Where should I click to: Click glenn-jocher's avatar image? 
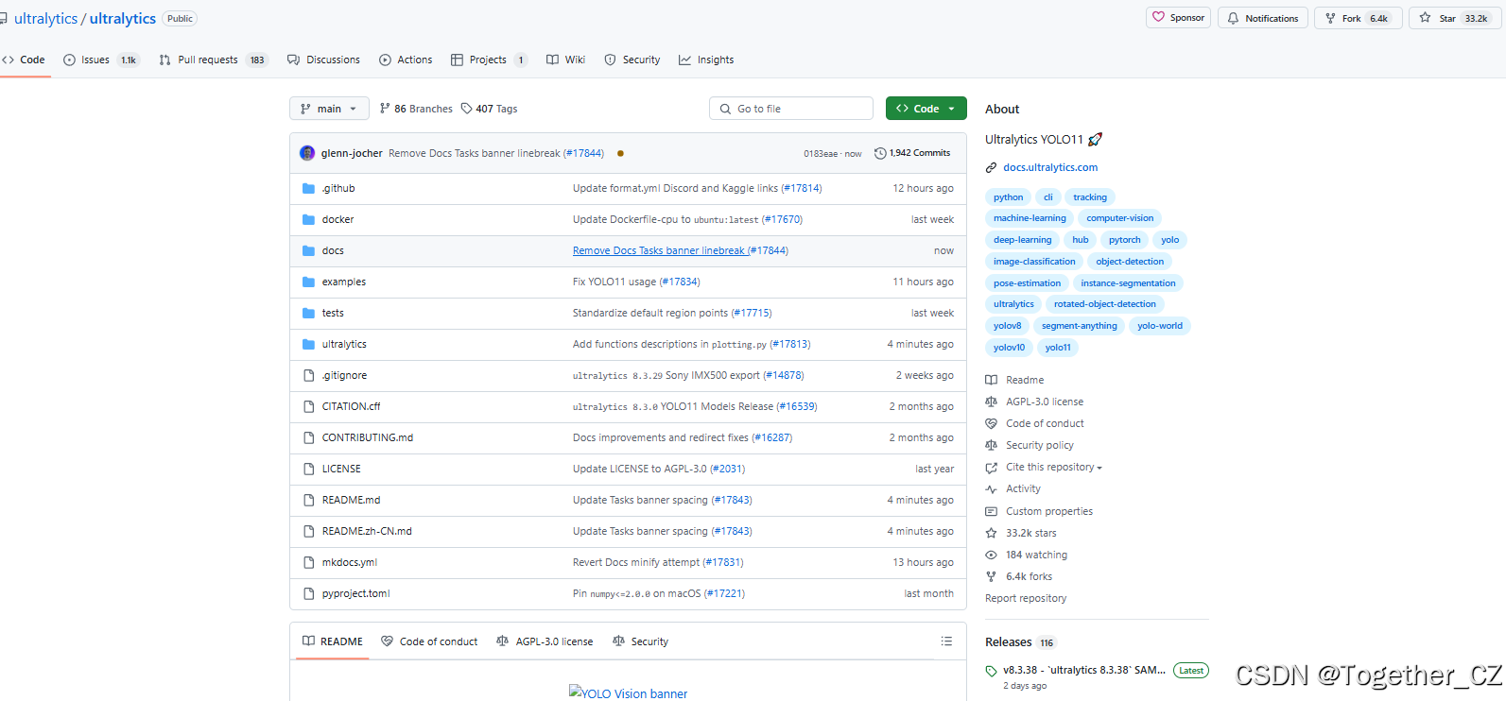point(307,153)
